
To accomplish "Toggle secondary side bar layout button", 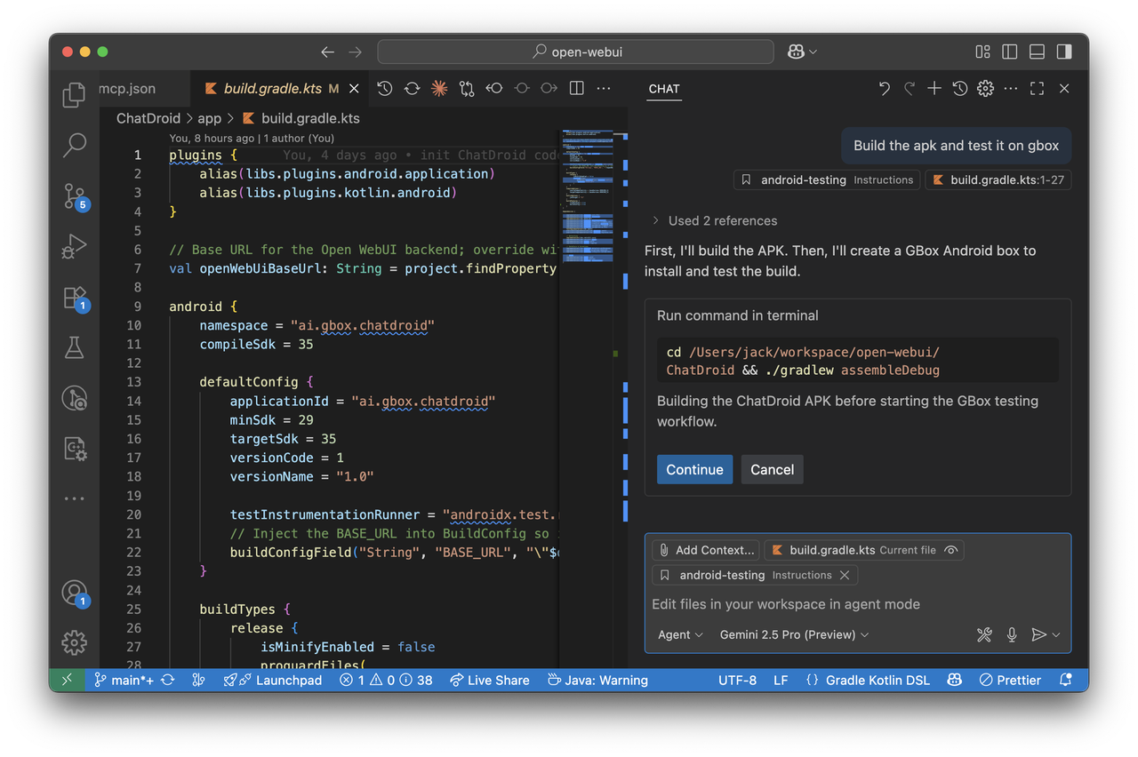I will (1064, 52).
